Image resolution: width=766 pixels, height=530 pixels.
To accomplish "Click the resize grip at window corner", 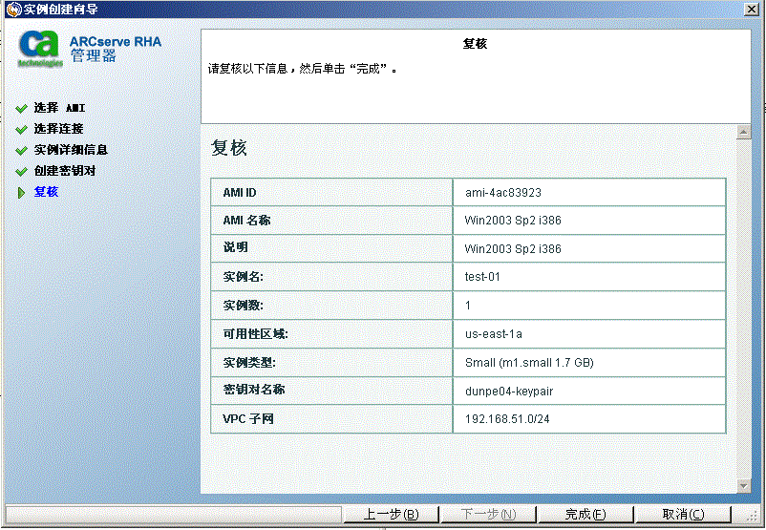I will click(753, 516).
